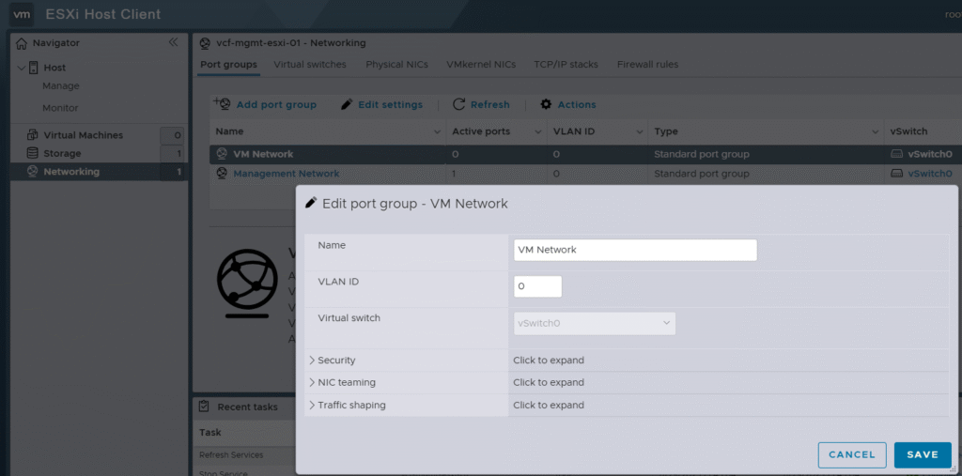Open the Actions gear icon menu
This screenshot has width=962, height=476.
pyautogui.click(x=546, y=104)
